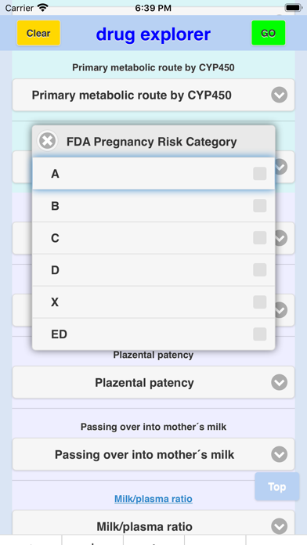This screenshot has width=307, height=545.
Task: Open Primary metabolic route by CYP450 dropdown
Action: (153, 95)
